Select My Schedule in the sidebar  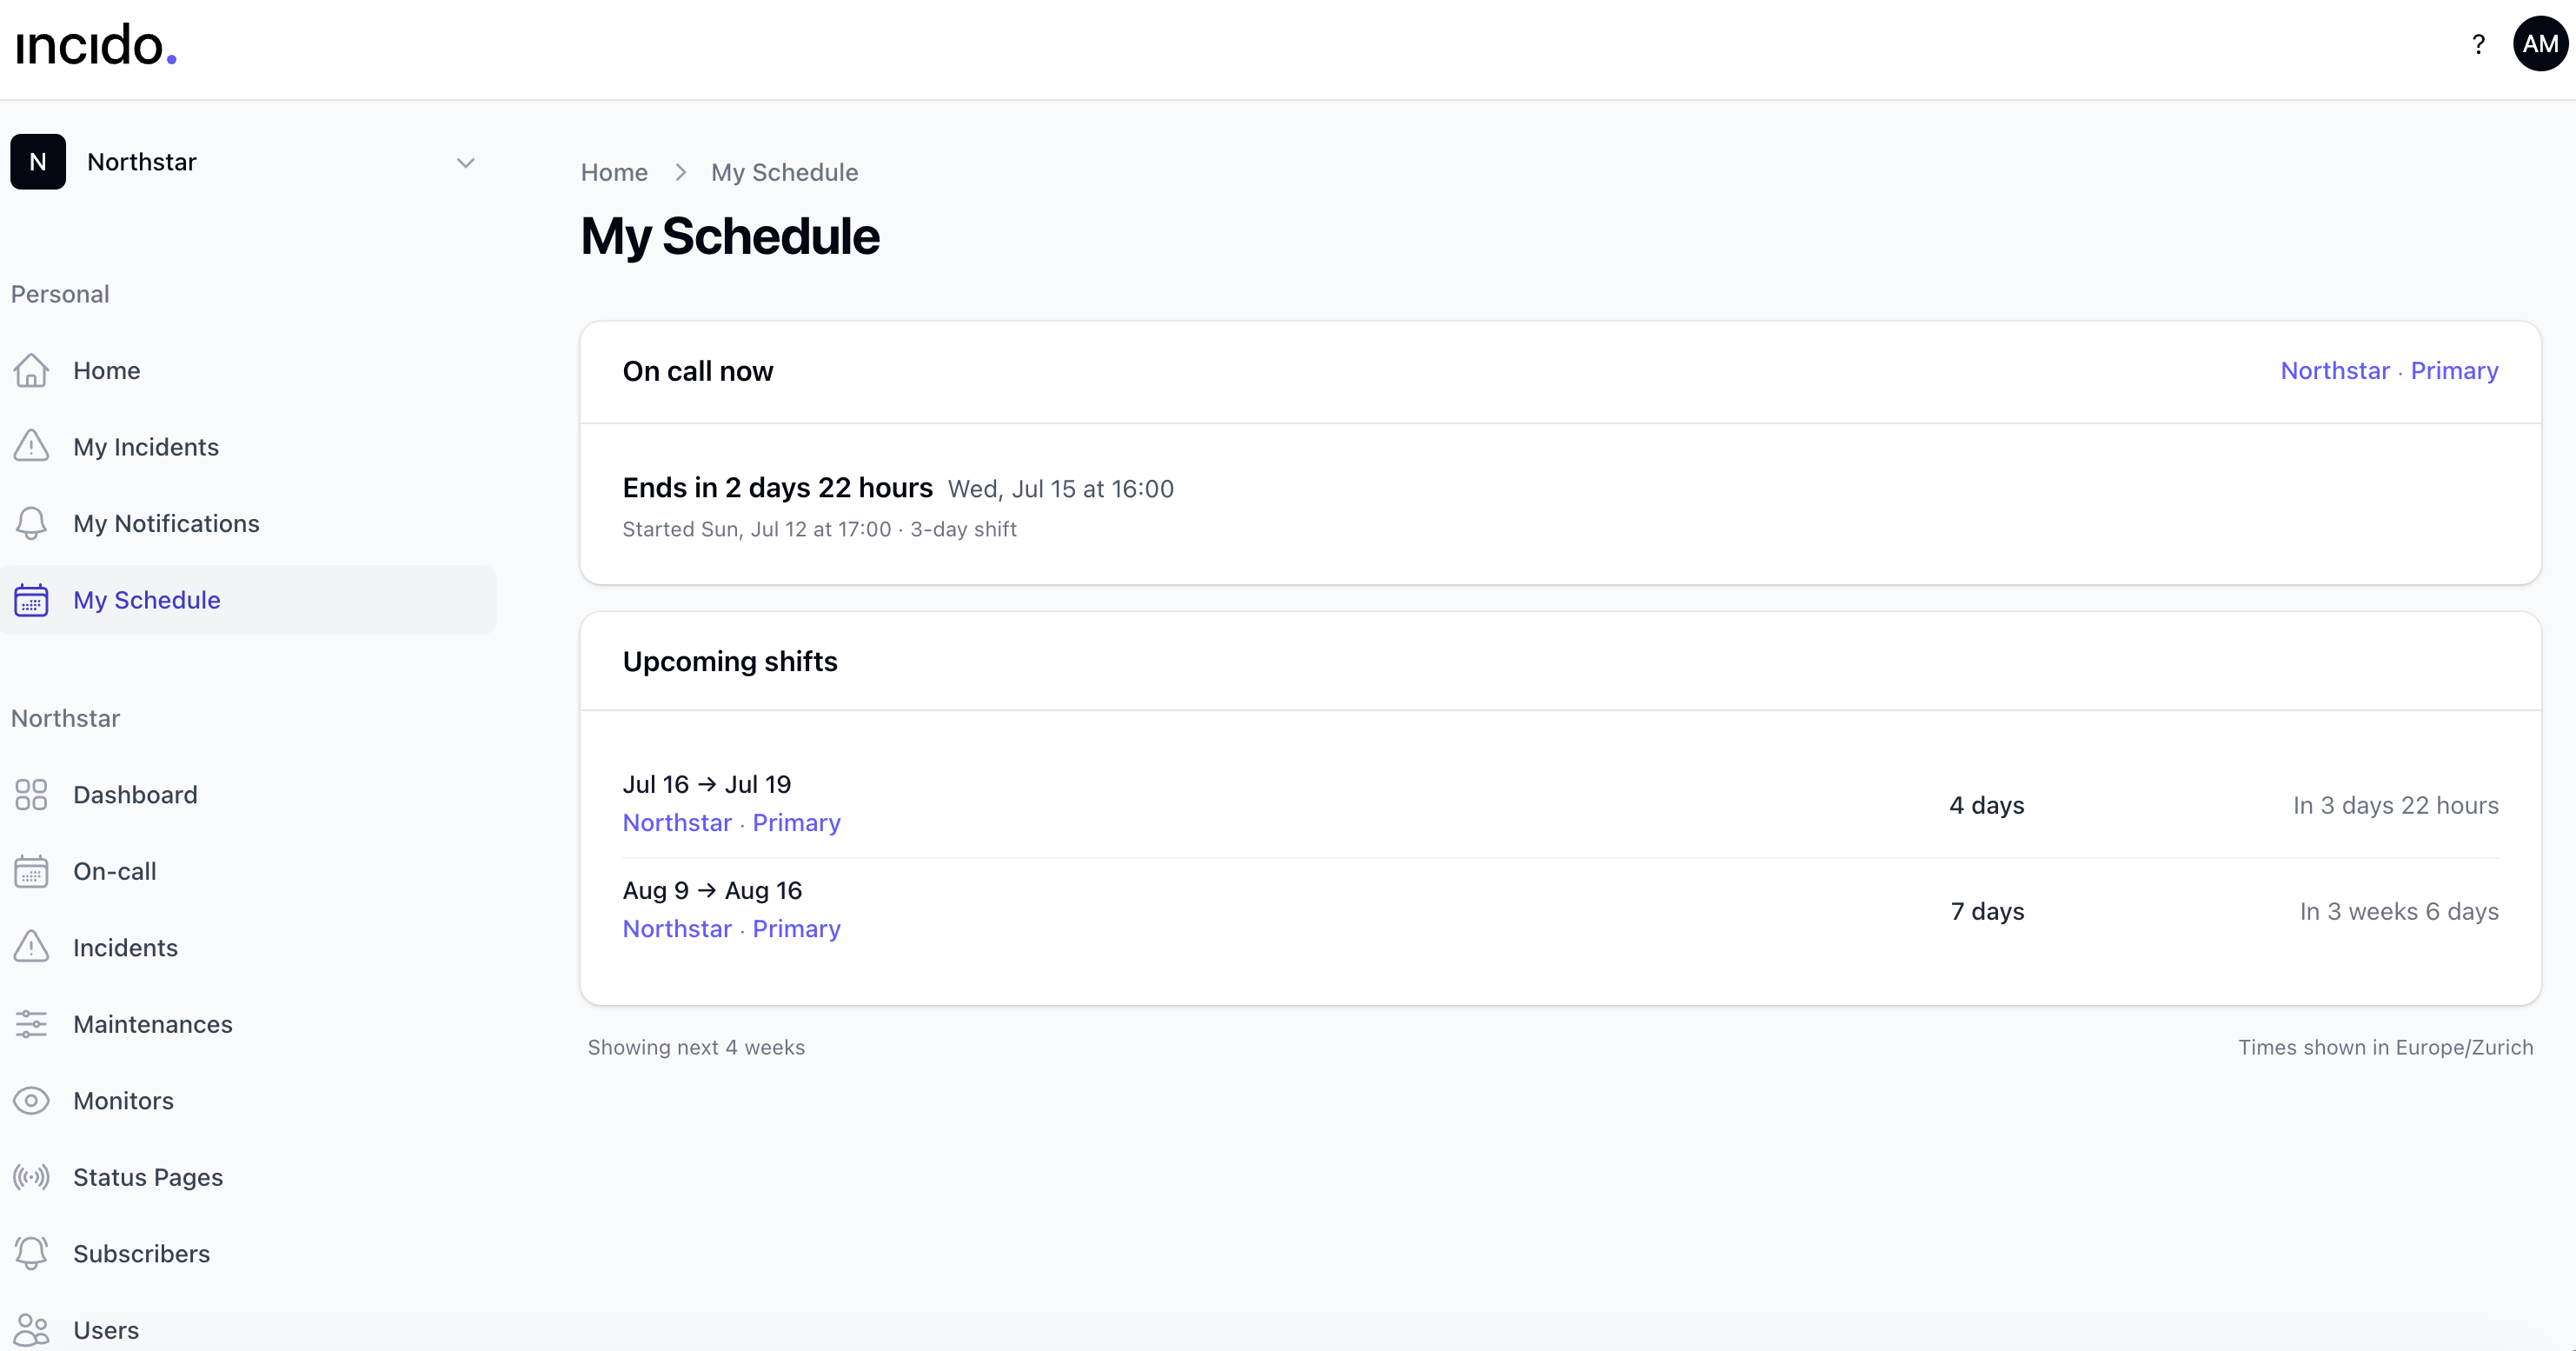(248, 600)
